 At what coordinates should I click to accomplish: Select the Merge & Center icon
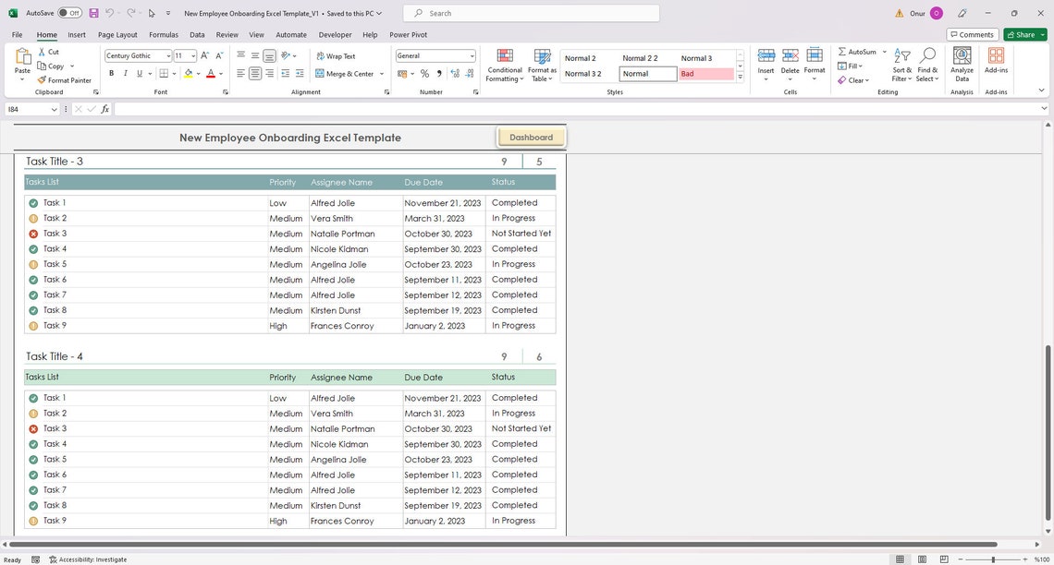pos(347,74)
